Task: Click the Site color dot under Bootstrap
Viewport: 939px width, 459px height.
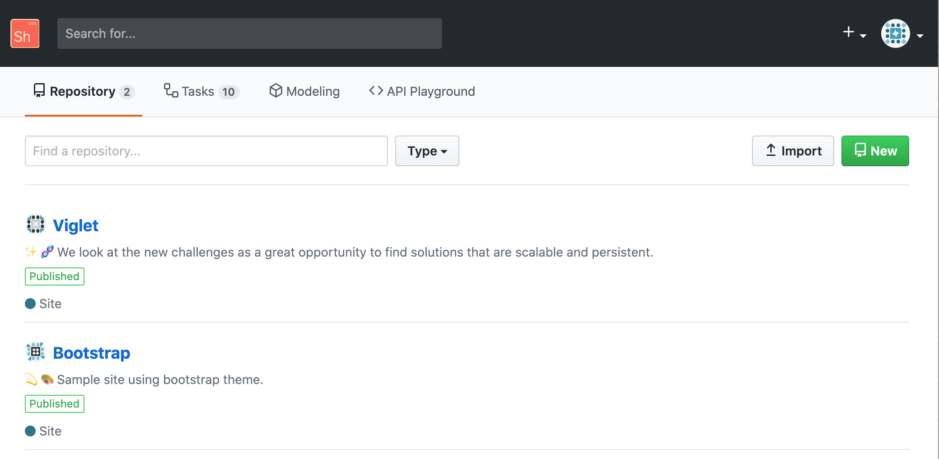Action: [x=30, y=431]
